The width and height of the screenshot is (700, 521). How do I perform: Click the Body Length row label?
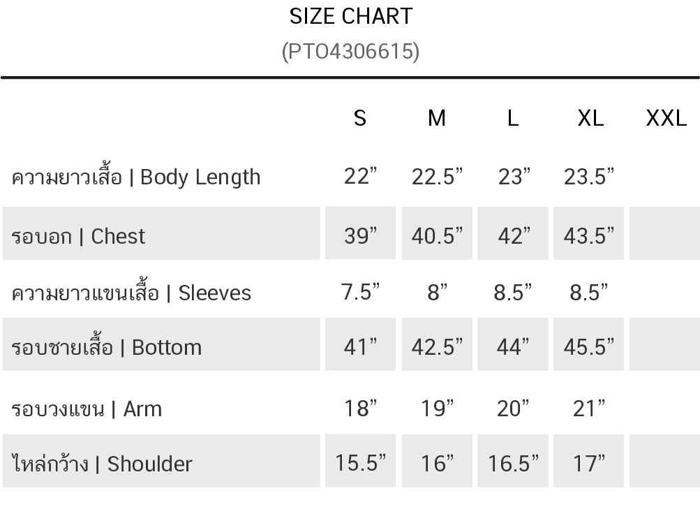click(x=136, y=177)
